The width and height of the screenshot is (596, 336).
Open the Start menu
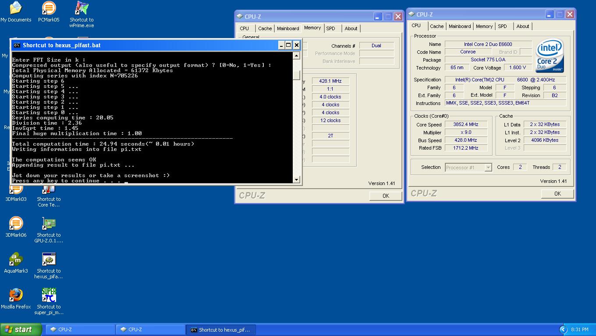pos(21,329)
